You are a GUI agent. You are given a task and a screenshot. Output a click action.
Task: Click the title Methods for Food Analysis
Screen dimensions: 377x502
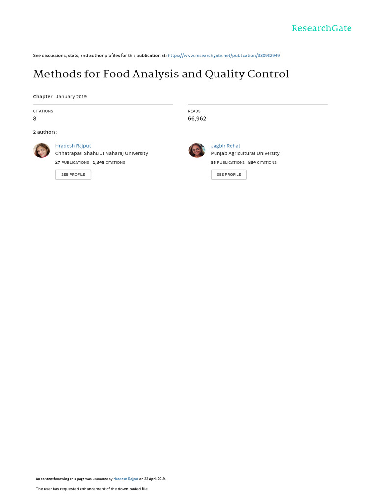[x=161, y=75]
